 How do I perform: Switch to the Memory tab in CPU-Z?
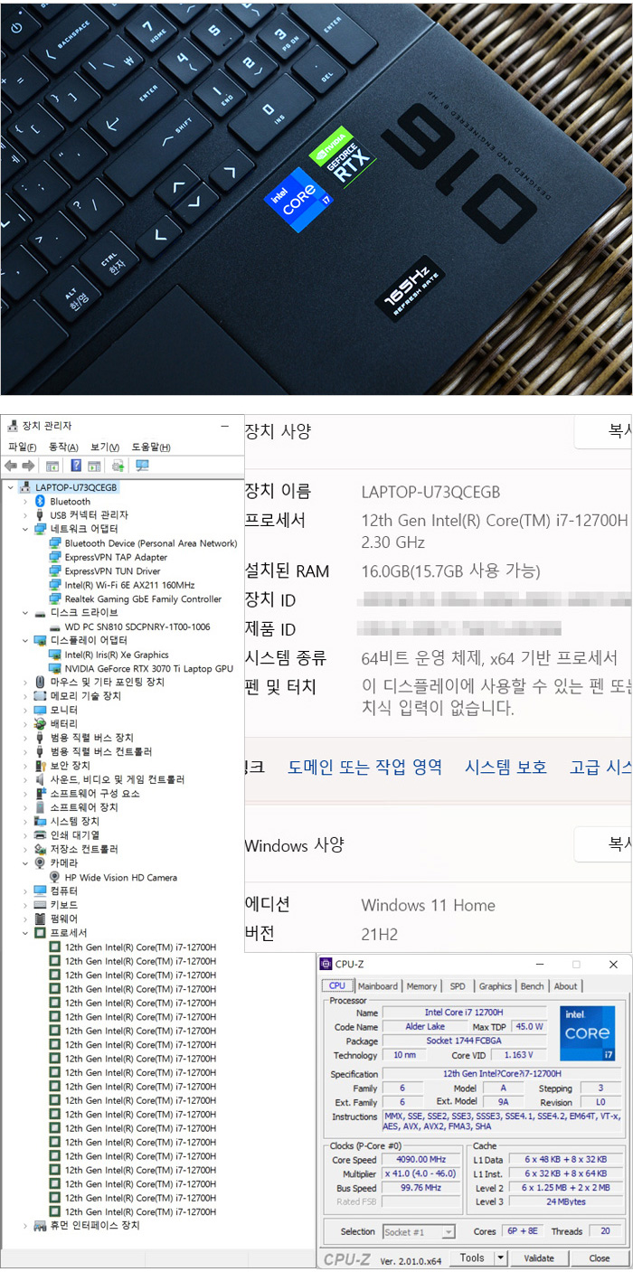[x=421, y=986]
